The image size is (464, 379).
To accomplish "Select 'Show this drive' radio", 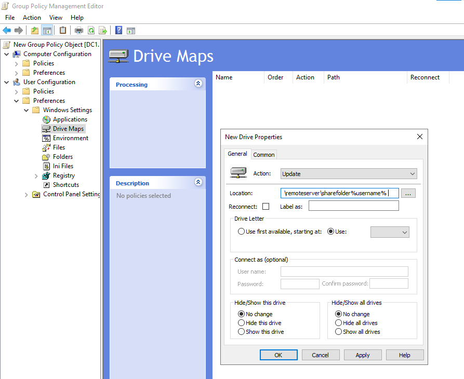I will [241, 332].
